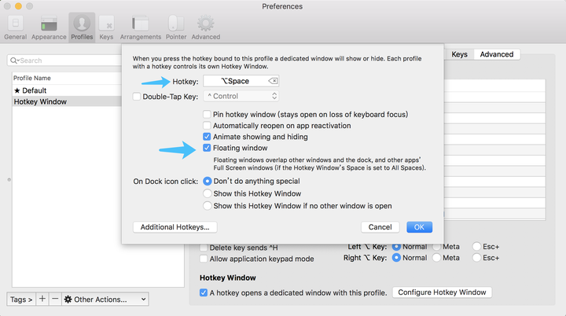Add a new profile with plus button
566x316 pixels.
(42, 299)
